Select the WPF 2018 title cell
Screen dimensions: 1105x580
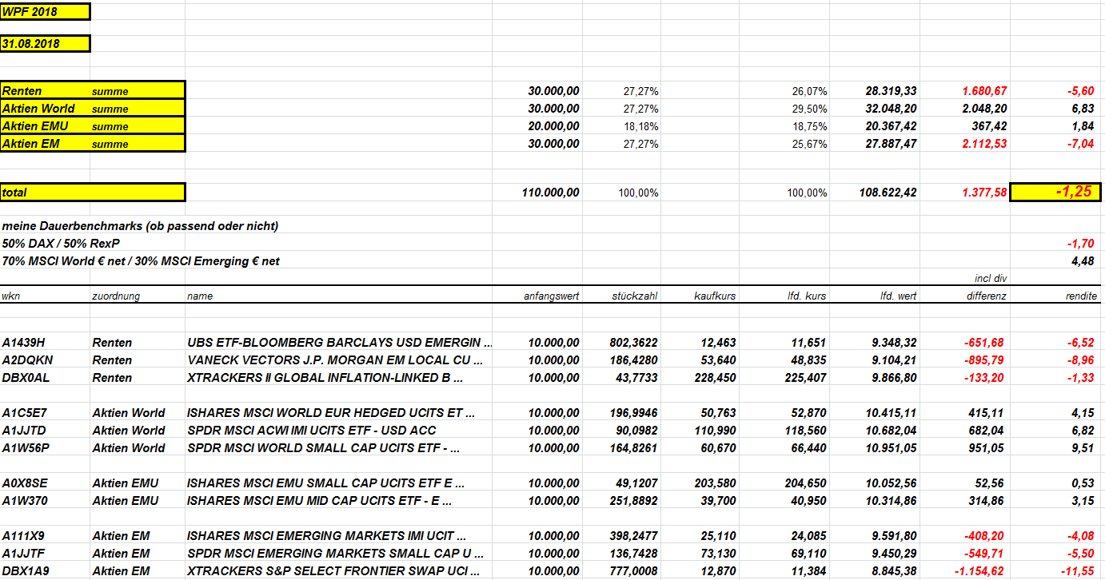pyautogui.click(x=46, y=12)
